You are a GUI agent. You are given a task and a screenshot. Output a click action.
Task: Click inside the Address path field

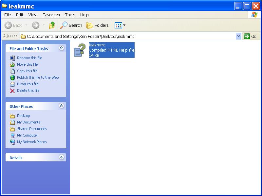(x=128, y=36)
